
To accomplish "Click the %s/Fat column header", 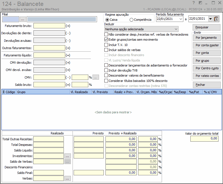I will [195, 92].
